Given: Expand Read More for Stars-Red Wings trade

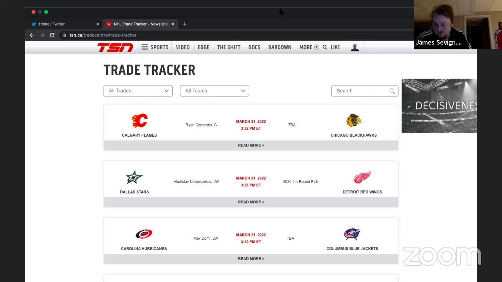Looking at the screenshot, I should coord(251,202).
